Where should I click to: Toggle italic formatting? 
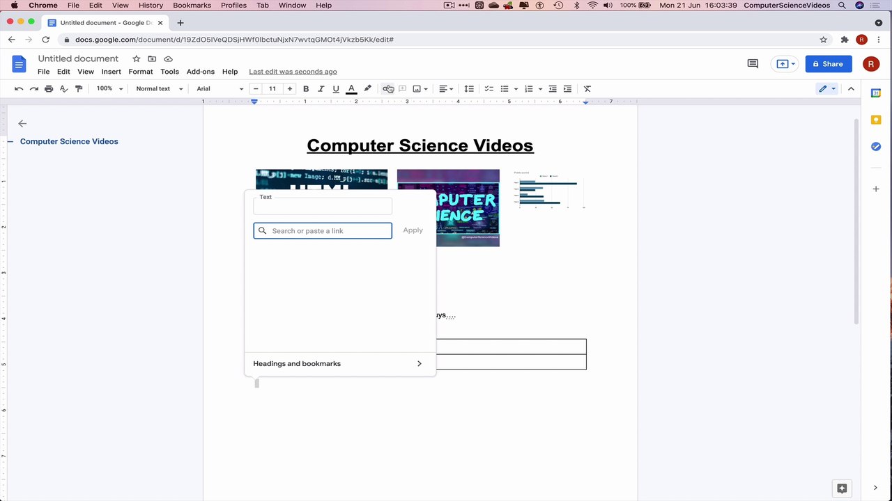[321, 88]
